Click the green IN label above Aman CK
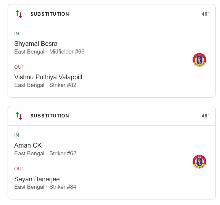The image size is (220, 205). 17,135
